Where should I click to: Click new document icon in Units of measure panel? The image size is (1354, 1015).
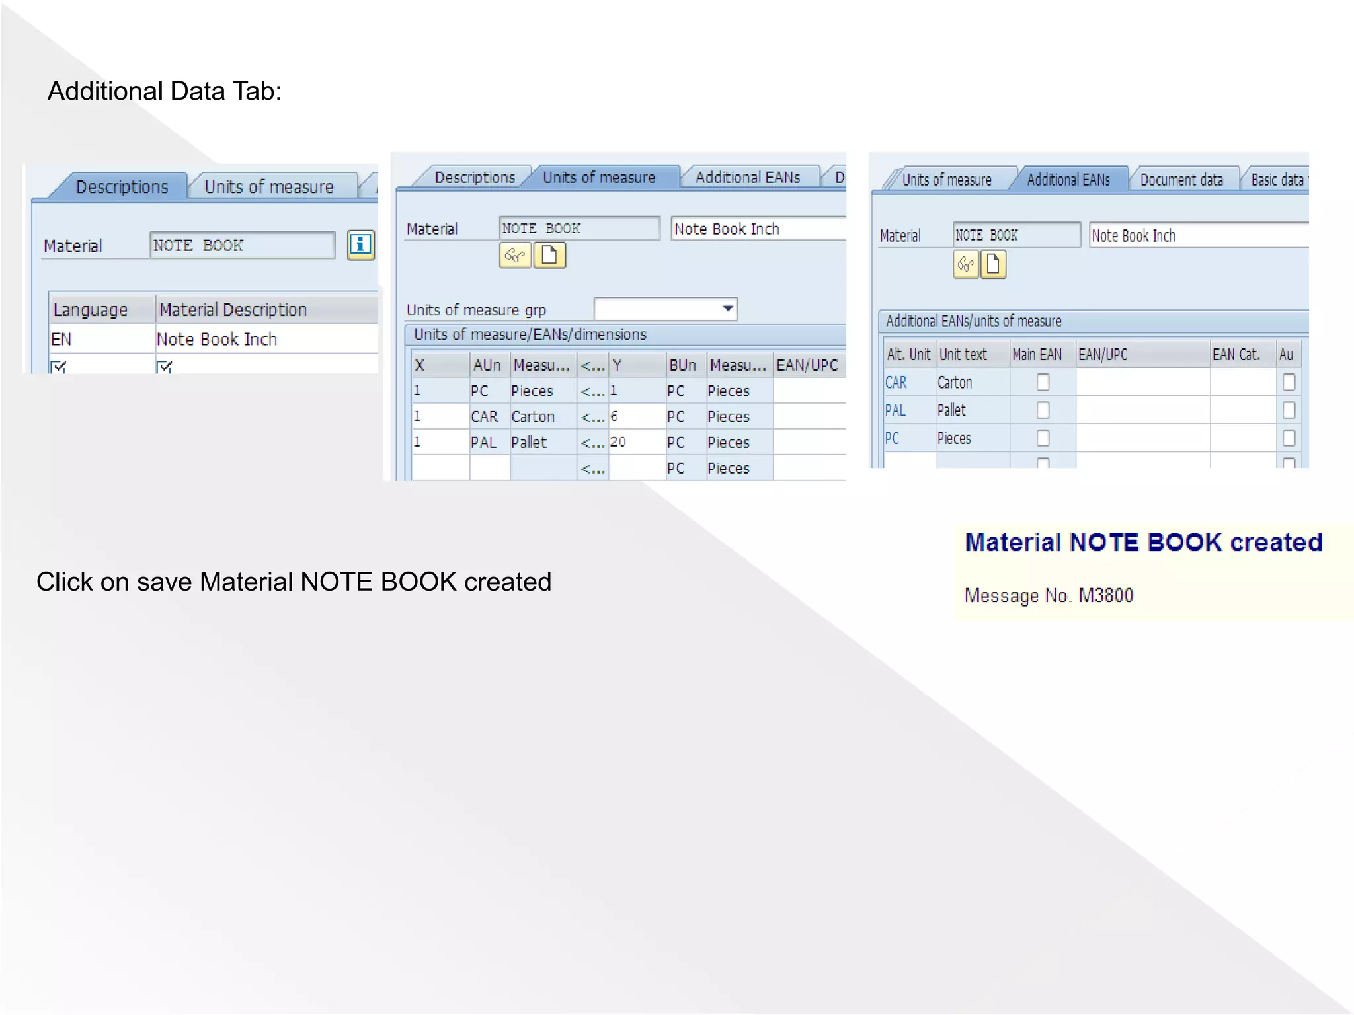pos(549,255)
